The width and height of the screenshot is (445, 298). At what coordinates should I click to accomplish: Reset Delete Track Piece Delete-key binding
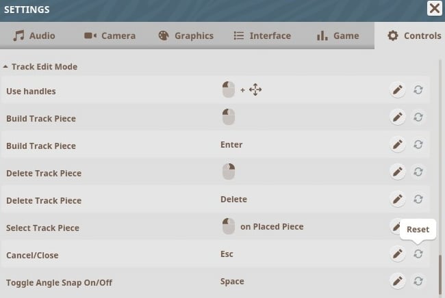[x=418, y=200]
